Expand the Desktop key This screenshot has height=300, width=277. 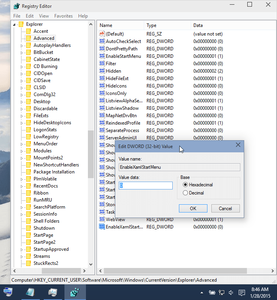pyautogui.click(x=21, y=102)
